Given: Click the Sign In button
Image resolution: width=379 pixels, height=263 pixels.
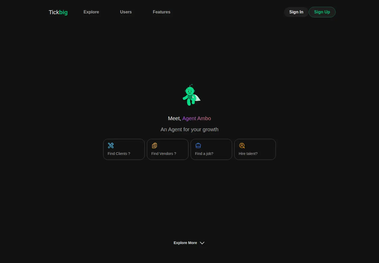Looking at the screenshot, I should coord(296,12).
